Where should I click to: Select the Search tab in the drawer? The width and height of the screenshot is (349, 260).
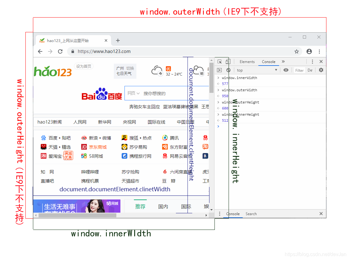click(251, 214)
